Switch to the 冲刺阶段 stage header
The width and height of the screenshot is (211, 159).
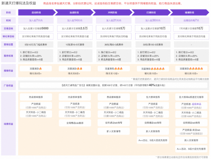pyautogui.click(x=114, y=13)
